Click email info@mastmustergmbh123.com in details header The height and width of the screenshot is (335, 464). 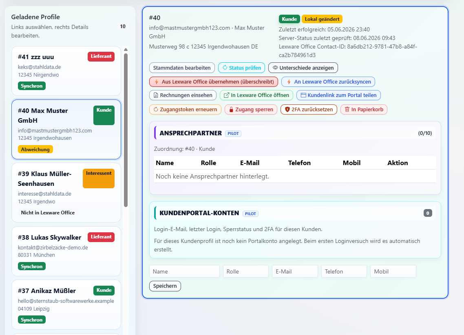coord(189,28)
